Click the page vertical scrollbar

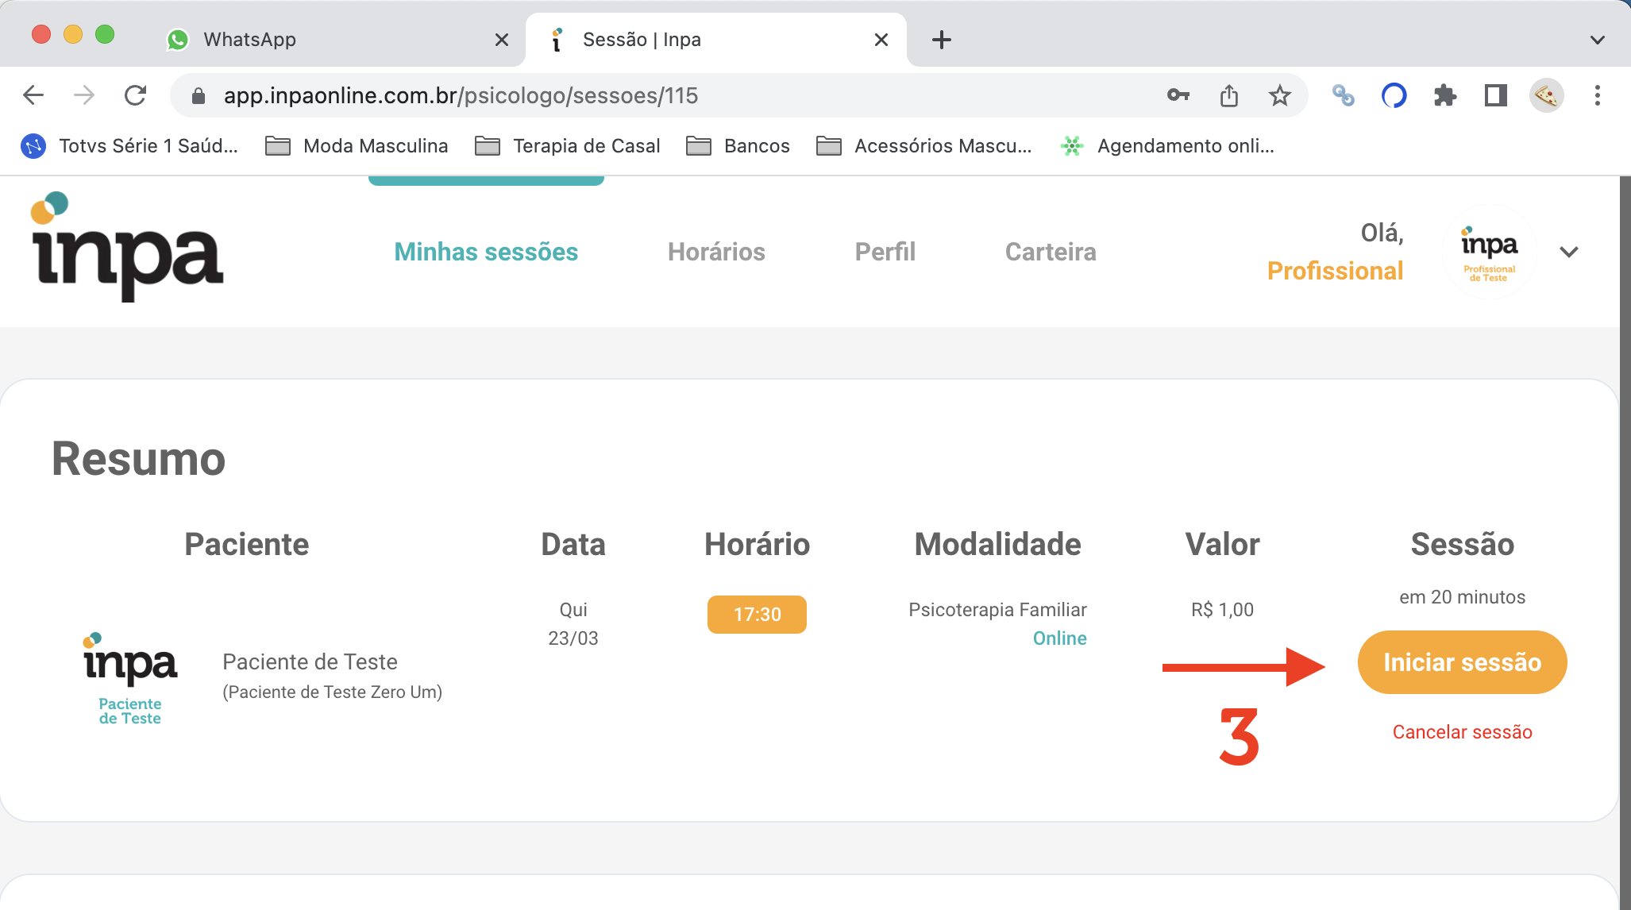(x=1625, y=543)
